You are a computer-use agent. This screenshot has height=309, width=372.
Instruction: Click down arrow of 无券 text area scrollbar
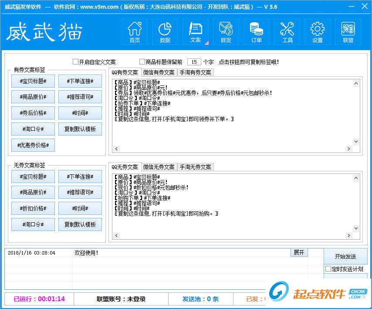356,228
